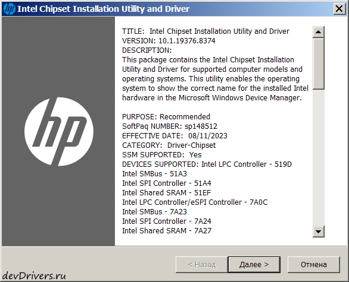Click the scrollbar up arrow
The height and width of the screenshot is (282, 349).
click(x=319, y=32)
